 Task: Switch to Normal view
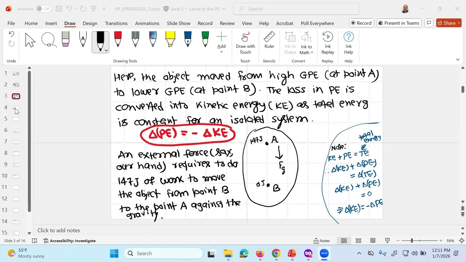click(344, 241)
